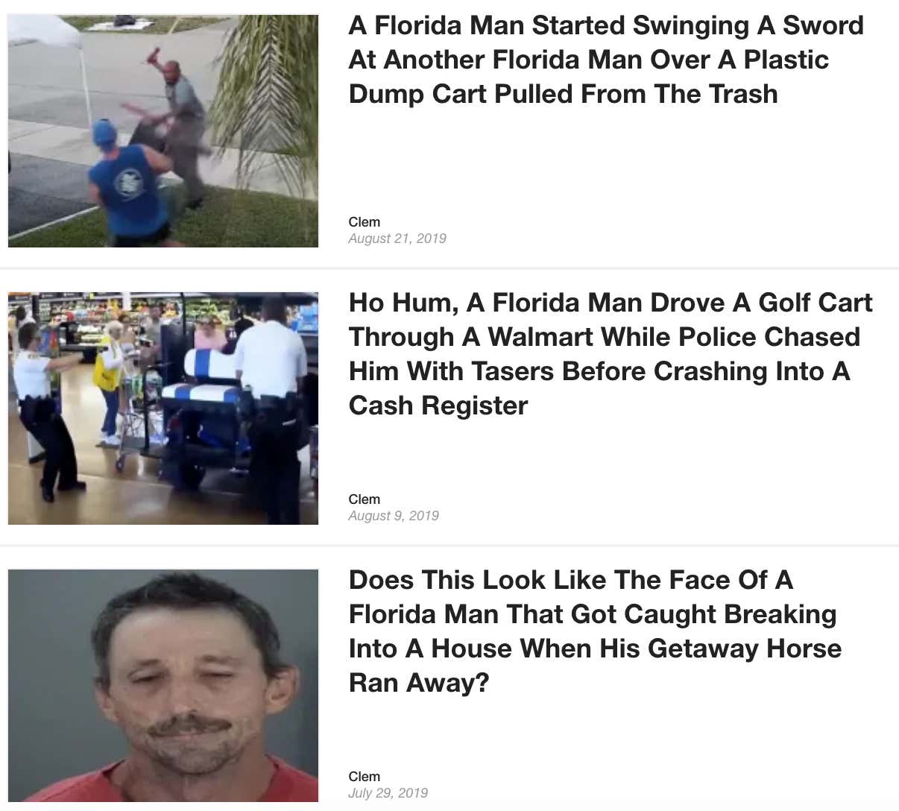Screen dimensions: 899x811
Task: Click "Ho Hum, A Florida Man Drove" line
Action: (x=537, y=303)
